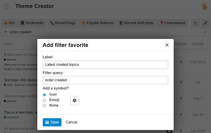Image resolution: width=211 pixels, height=133 pixels.
Task: Click the pencil edit favorites icon
Action: [205, 23]
